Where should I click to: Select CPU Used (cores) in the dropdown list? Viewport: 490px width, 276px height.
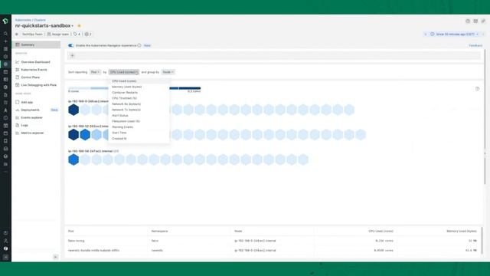139,81
